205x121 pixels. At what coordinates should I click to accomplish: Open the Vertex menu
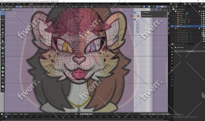coord(43,7)
